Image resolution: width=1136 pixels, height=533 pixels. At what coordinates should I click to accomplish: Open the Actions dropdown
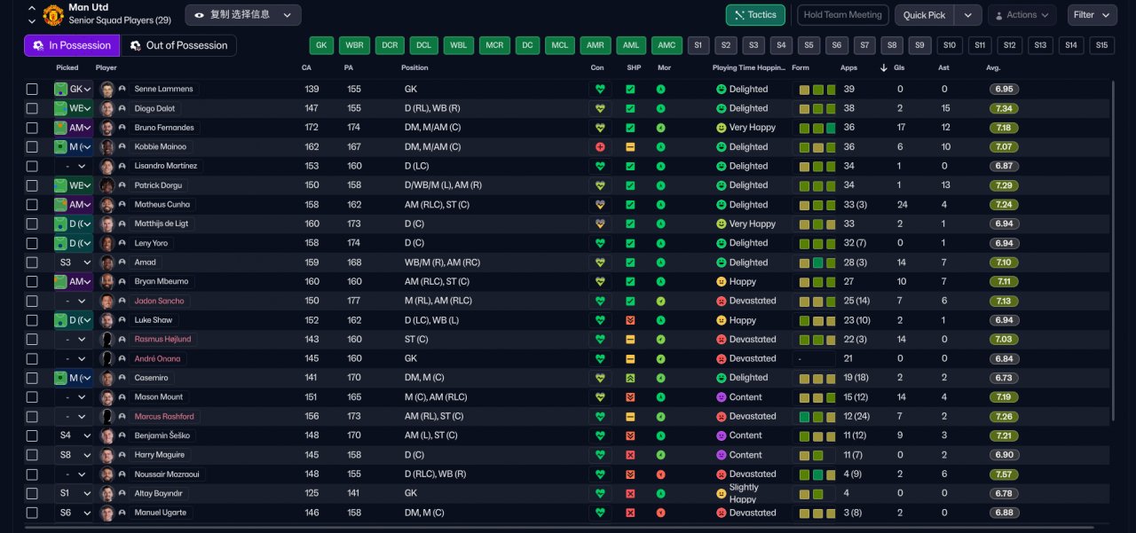click(x=1022, y=15)
